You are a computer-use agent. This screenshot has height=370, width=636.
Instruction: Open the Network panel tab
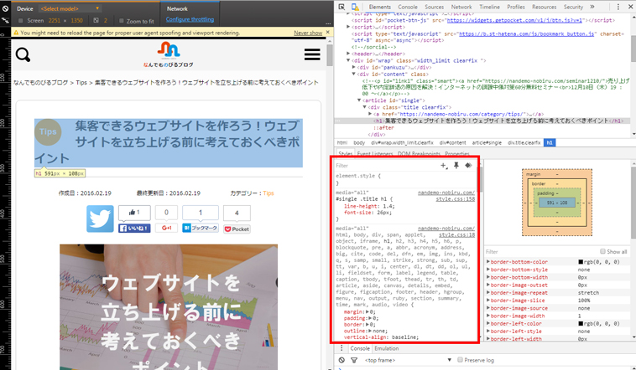(461, 7)
